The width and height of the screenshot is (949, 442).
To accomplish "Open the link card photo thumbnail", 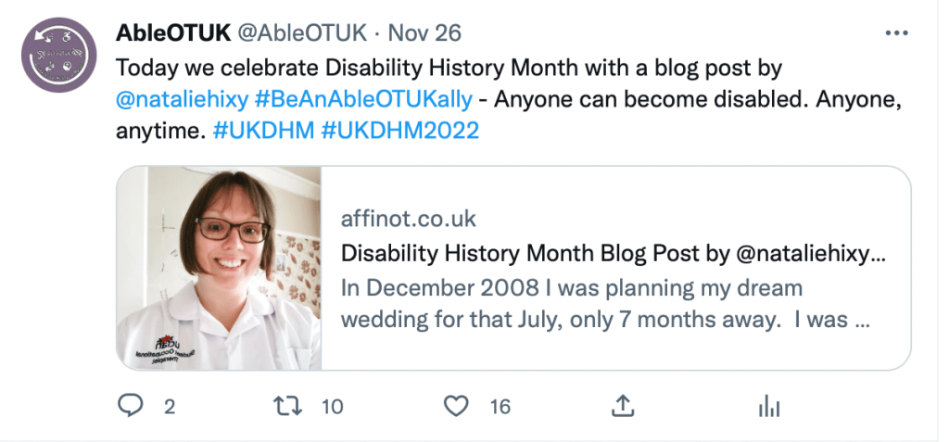I will (220, 269).
